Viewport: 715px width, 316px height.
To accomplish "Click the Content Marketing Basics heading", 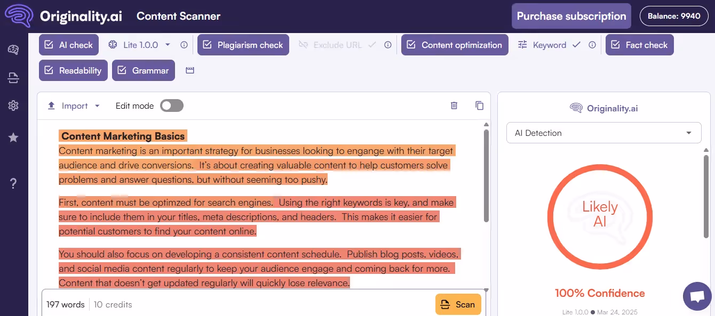I will coord(123,136).
